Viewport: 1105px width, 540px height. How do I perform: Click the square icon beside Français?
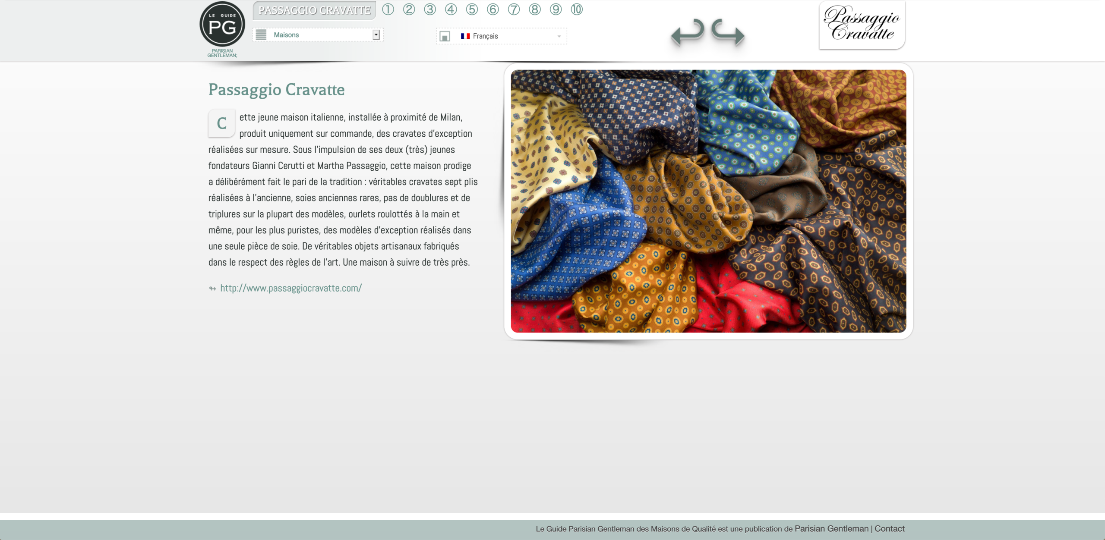pos(445,37)
